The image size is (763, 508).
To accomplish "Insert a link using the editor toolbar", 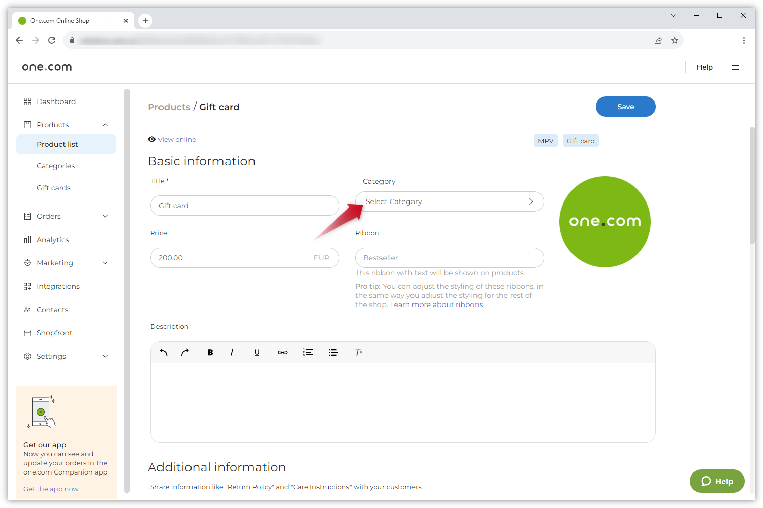I will click(x=282, y=352).
